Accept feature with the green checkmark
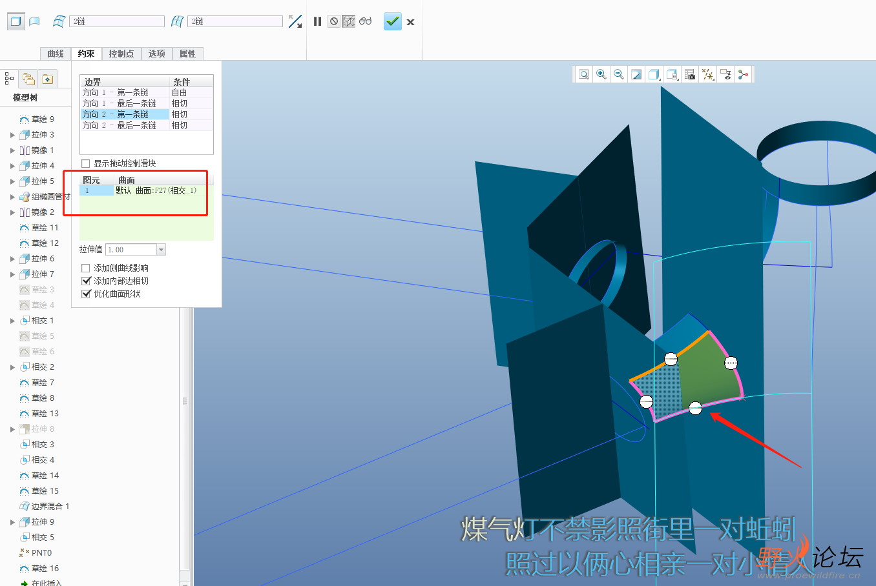The image size is (876, 586). point(393,21)
